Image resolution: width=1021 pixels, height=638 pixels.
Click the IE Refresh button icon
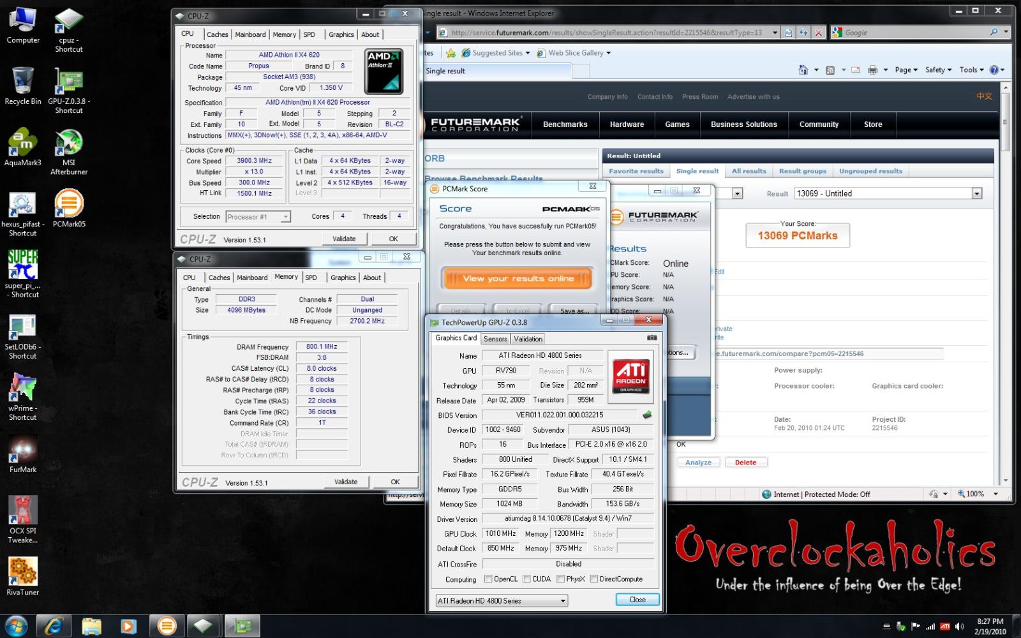(x=803, y=33)
